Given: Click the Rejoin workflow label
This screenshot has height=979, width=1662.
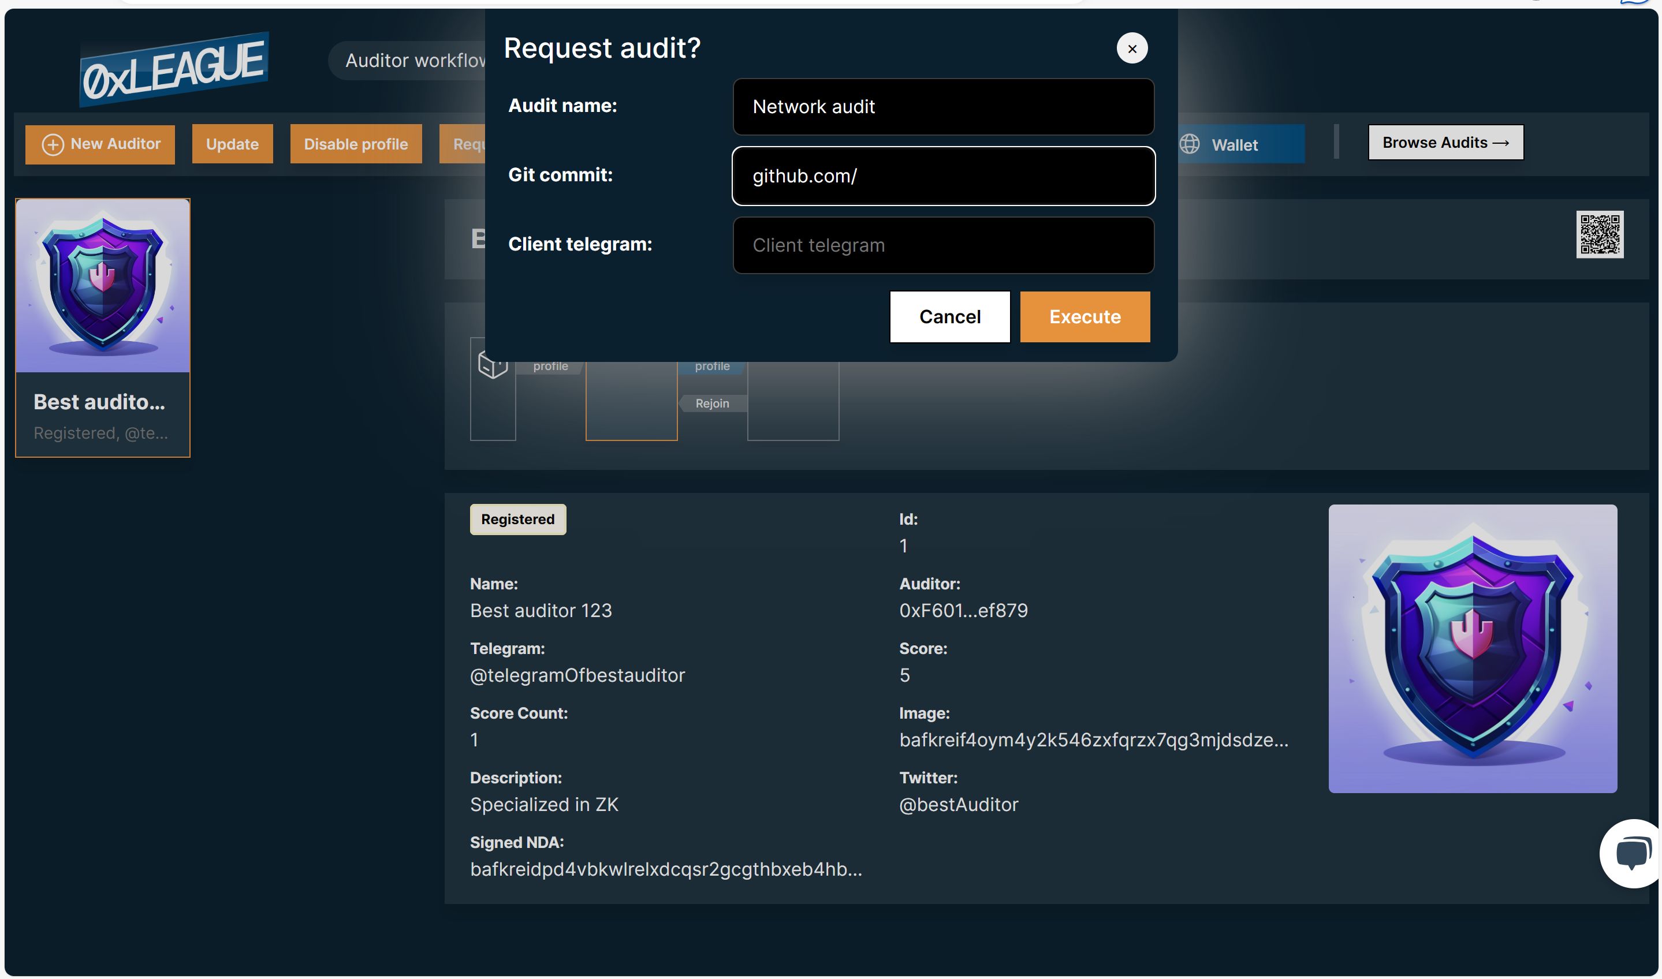Looking at the screenshot, I should coord(712,403).
